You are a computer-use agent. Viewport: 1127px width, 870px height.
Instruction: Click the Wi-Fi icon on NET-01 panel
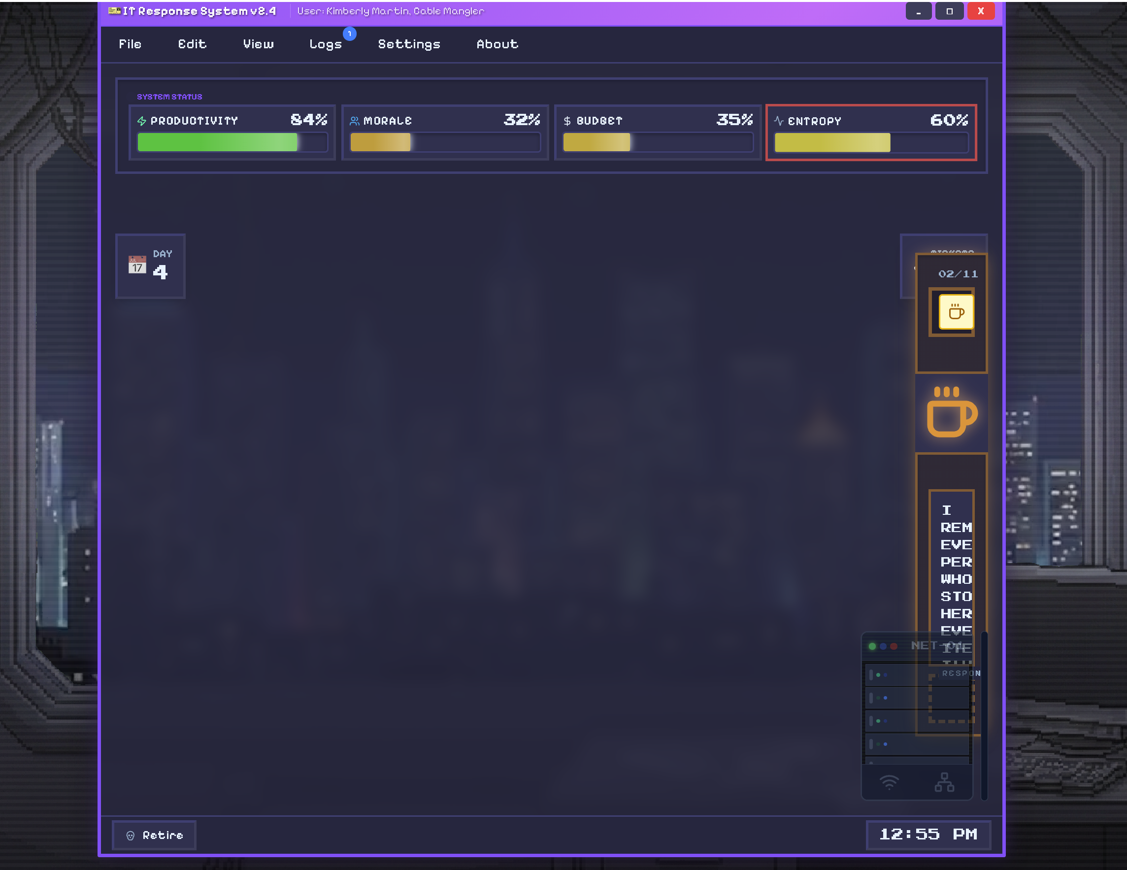click(889, 782)
